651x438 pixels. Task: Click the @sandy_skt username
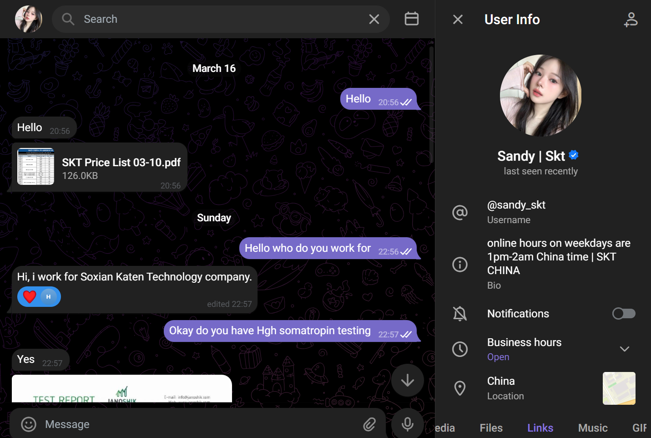click(x=516, y=205)
